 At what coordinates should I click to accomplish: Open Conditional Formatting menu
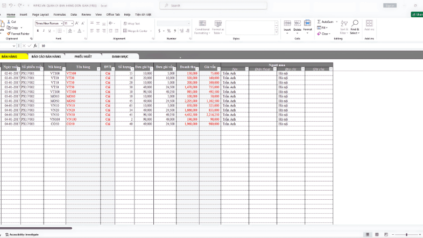[x=202, y=27]
